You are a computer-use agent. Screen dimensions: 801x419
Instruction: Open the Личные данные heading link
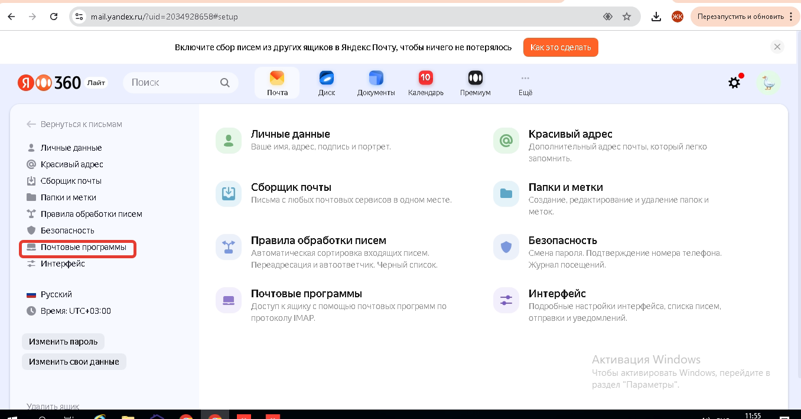click(x=291, y=134)
